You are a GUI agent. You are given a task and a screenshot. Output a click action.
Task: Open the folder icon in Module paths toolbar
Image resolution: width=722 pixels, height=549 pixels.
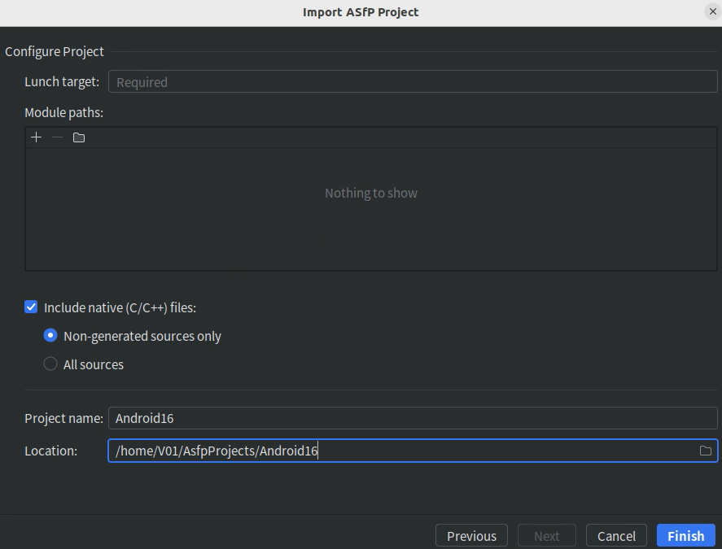coord(78,137)
